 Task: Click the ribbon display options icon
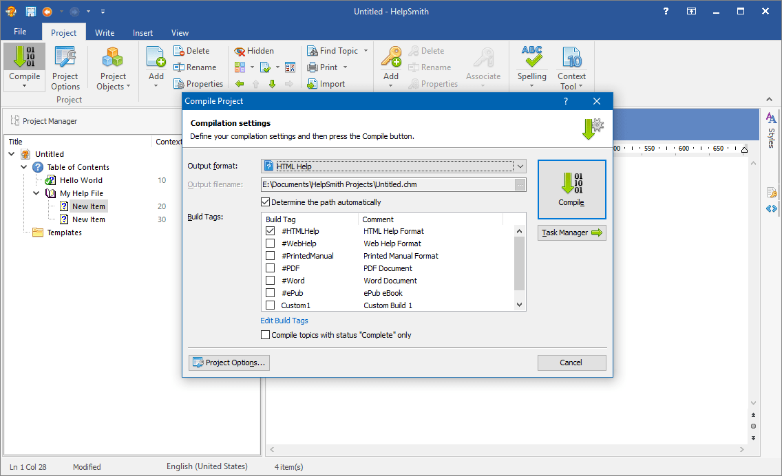(x=691, y=11)
